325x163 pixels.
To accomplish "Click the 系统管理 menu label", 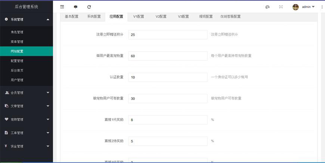I will tap(17, 19).
